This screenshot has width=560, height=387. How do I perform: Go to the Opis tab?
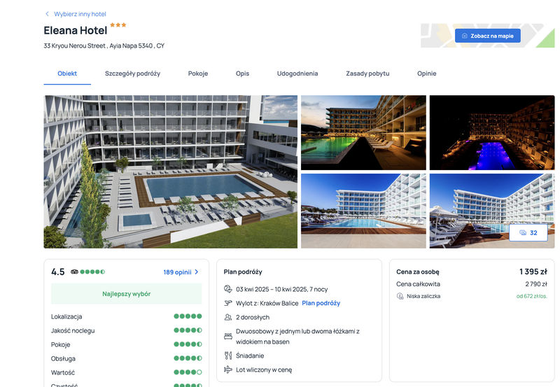[242, 73]
